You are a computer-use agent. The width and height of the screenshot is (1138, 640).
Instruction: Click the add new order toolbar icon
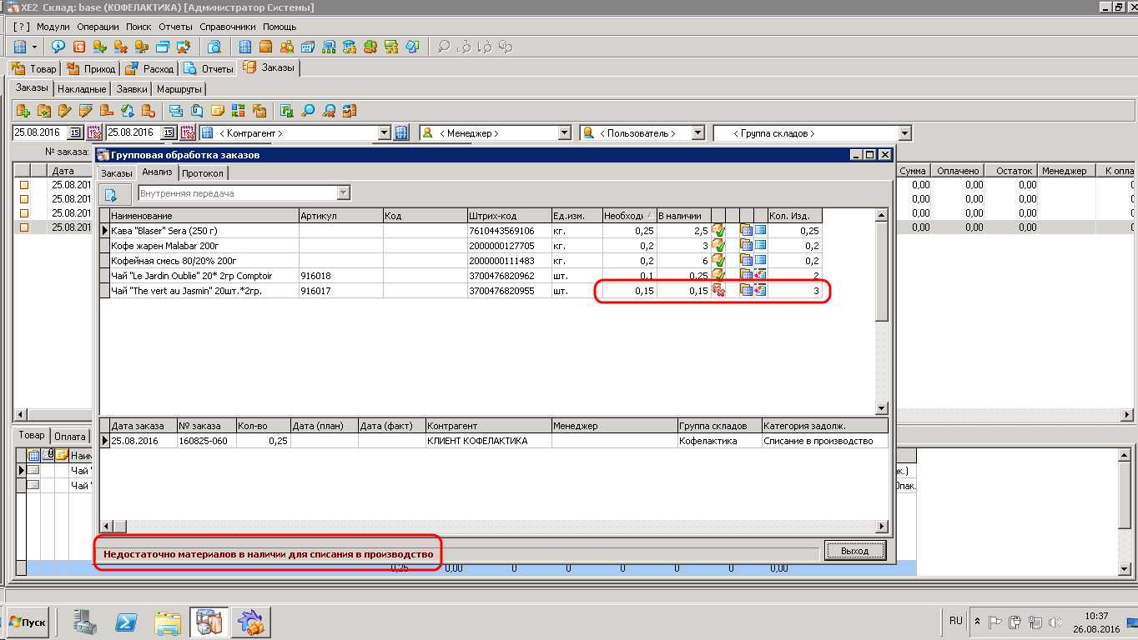pos(23,110)
